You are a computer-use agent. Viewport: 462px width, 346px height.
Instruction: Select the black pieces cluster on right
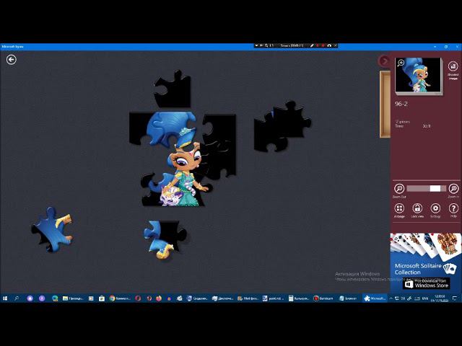coord(282,127)
